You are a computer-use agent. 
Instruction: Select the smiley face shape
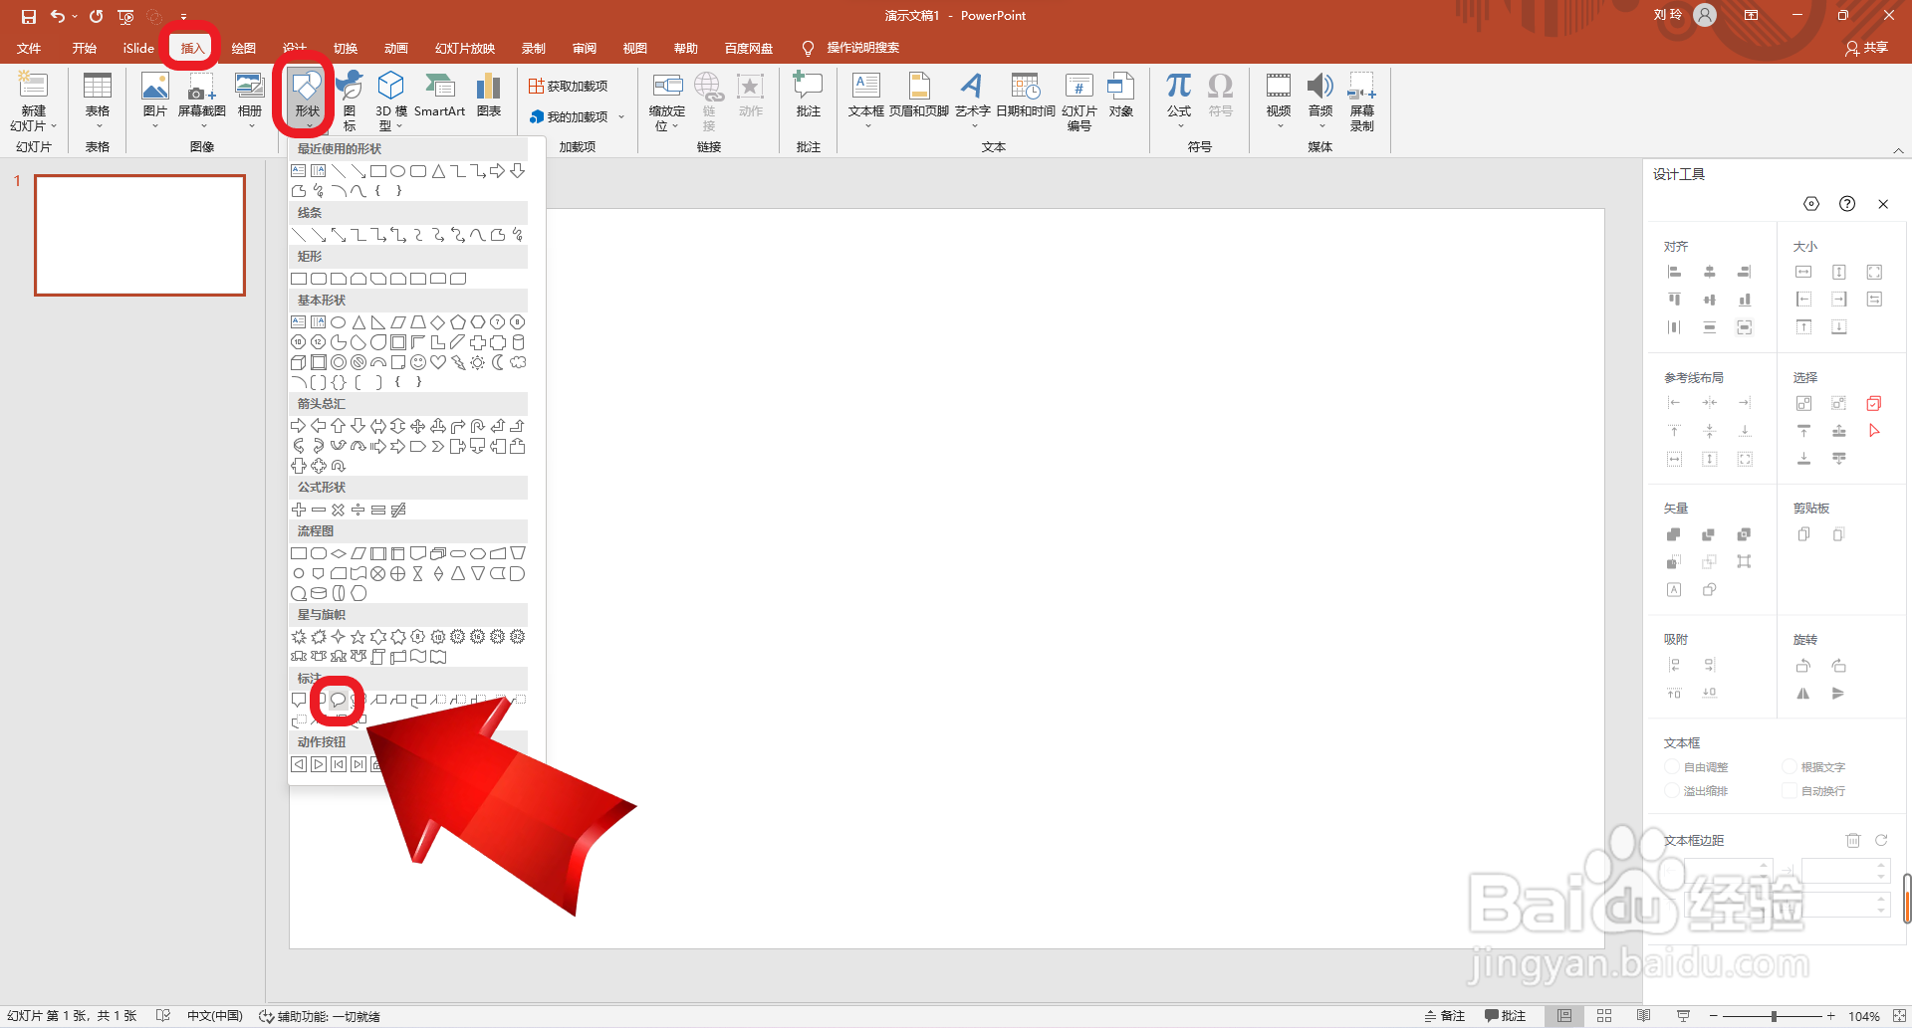coord(418,362)
